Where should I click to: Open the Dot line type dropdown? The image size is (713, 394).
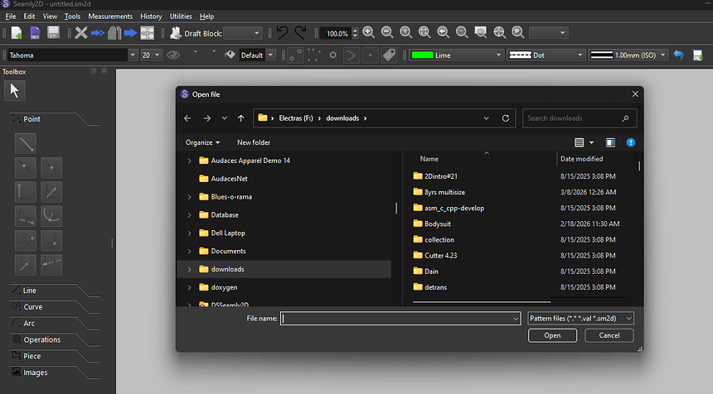[x=546, y=55]
